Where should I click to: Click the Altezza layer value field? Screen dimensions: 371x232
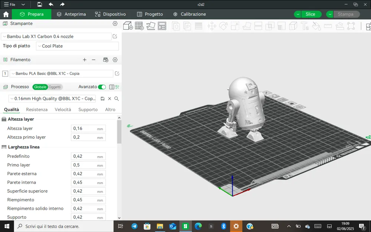[88, 128]
